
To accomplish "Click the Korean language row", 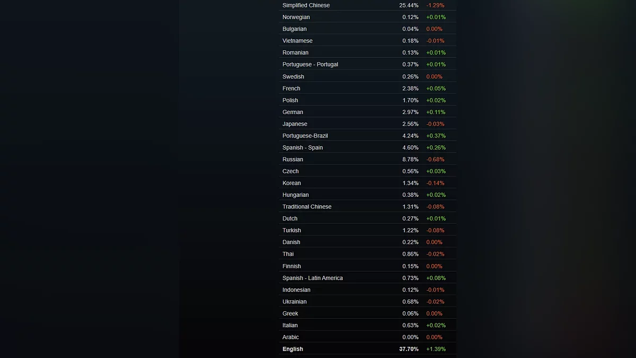I will pyautogui.click(x=291, y=183).
